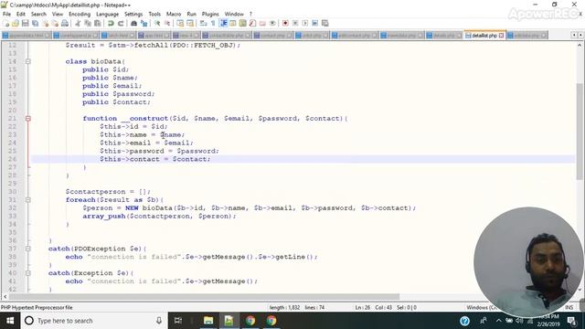
Task: Open the user defined language dialog
Action: [x=232, y=23]
